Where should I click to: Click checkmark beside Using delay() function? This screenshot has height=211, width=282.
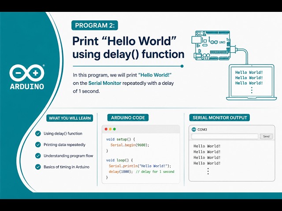(38, 134)
